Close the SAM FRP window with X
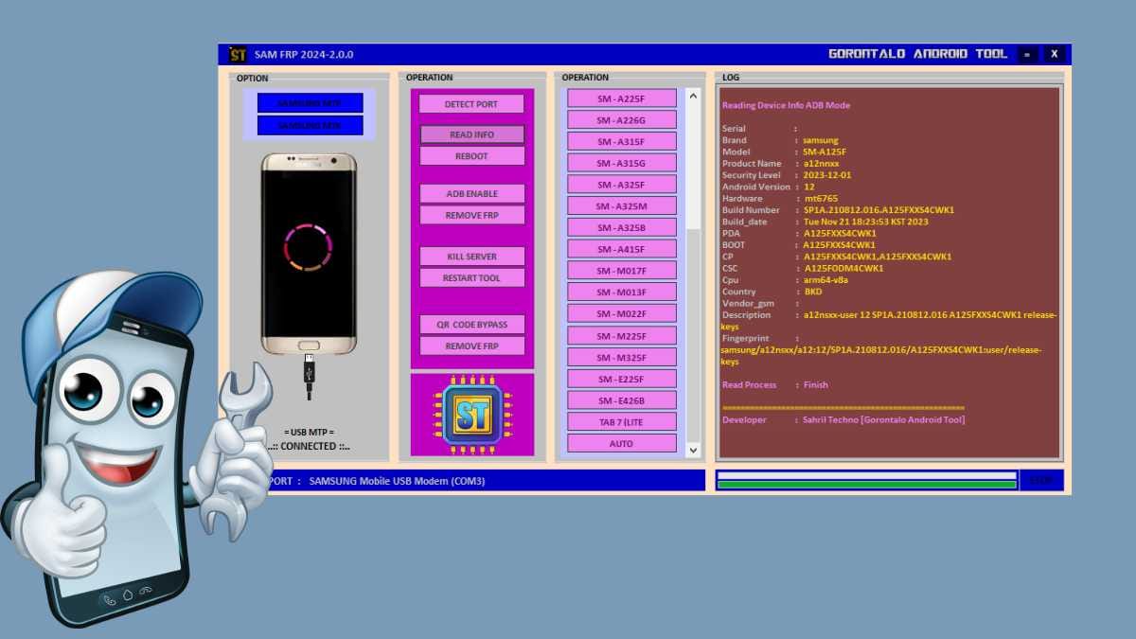 (x=1055, y=55)
